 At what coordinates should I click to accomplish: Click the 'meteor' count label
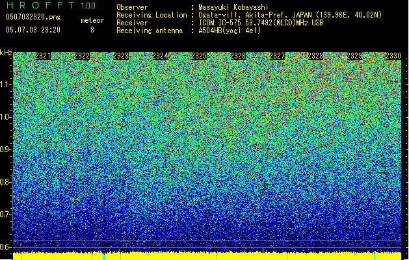coord(92,20)
